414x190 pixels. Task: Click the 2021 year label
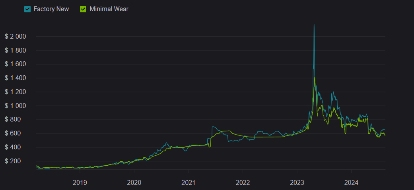click(188, 182)
